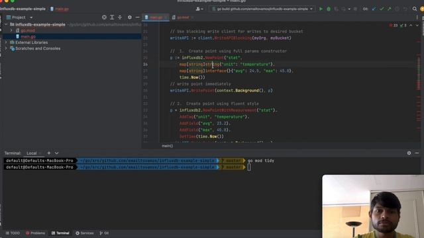Add a new terminal session

49,153
